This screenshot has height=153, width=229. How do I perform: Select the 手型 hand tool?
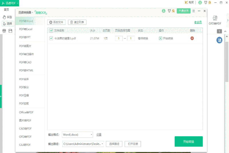pos(7,17)
